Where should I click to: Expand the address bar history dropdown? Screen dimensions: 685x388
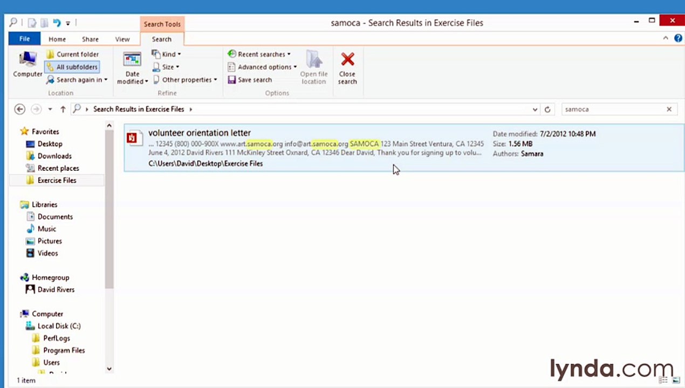coord(535,109)
